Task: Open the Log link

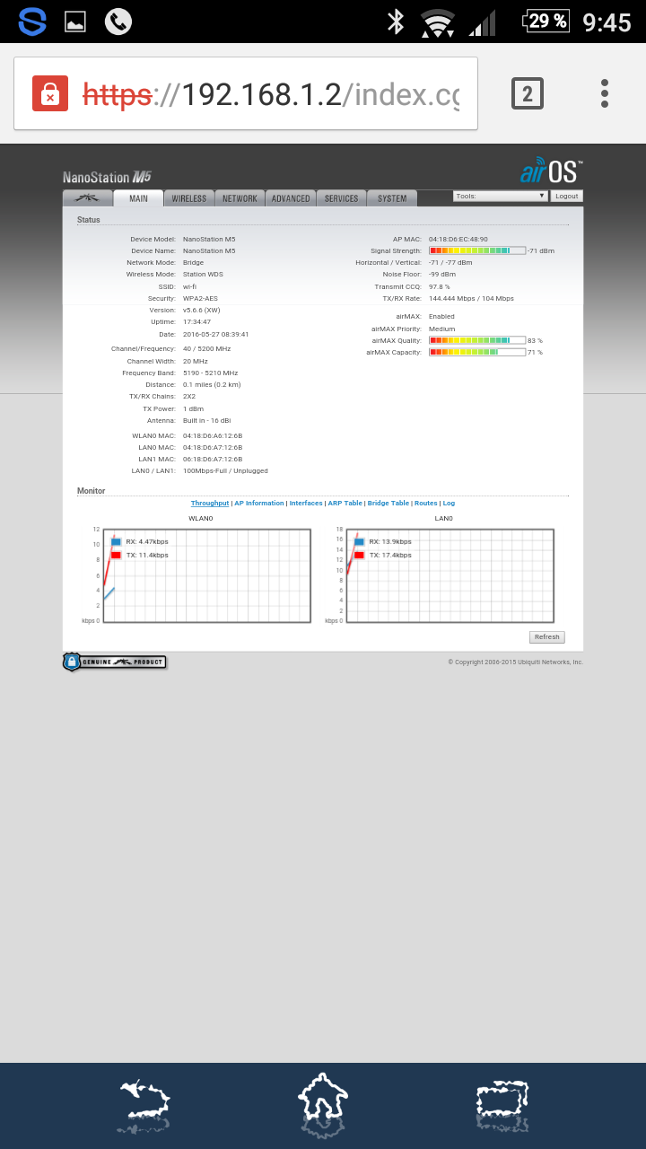Action: pos(449,504)
